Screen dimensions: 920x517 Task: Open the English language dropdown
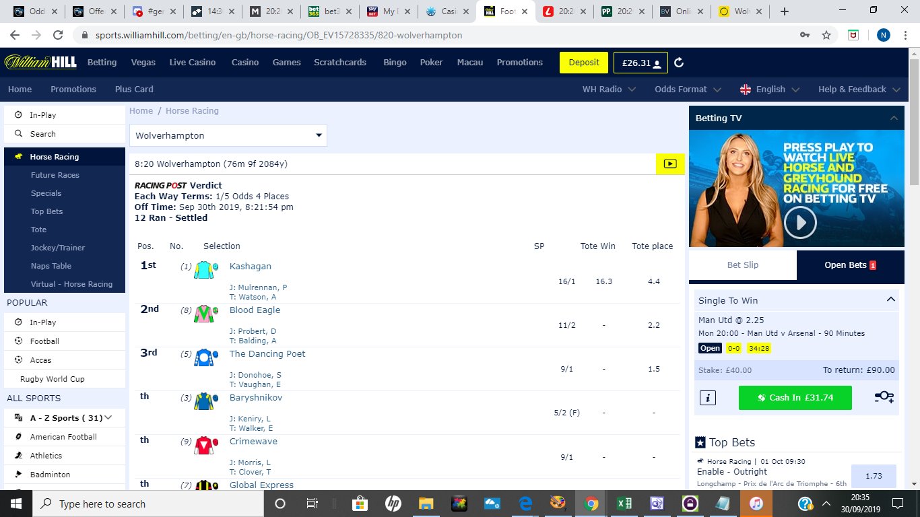[770, 89]
